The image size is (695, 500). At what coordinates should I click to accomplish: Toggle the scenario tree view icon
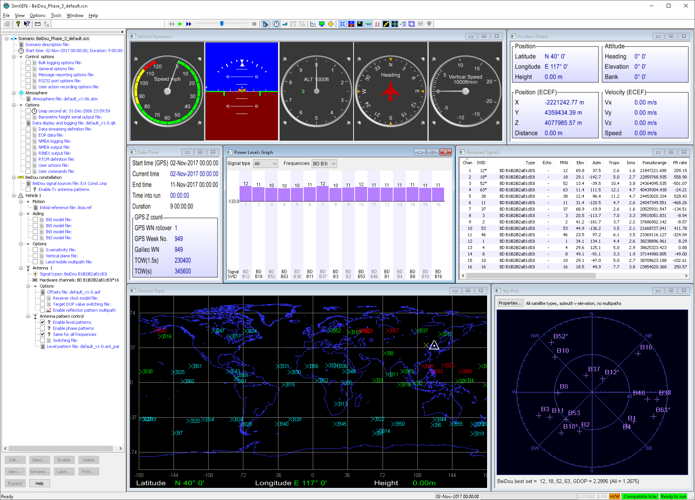[x=266, y=24]
